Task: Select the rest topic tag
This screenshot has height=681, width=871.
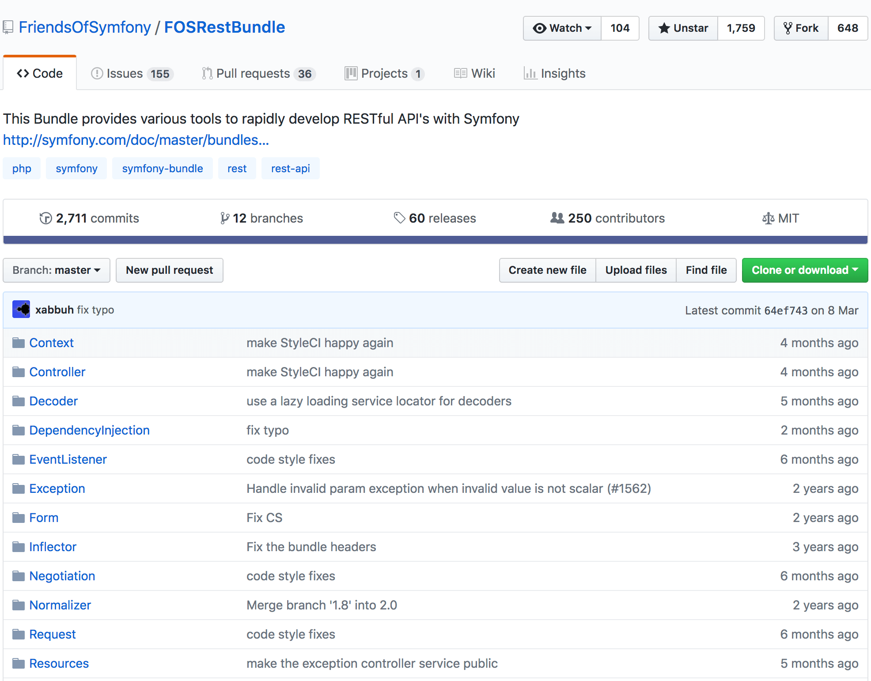Action: pyautogui.click(x=237, y=168)
